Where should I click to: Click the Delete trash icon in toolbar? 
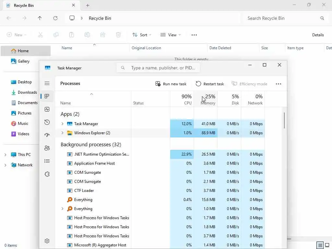coord(118,35)
